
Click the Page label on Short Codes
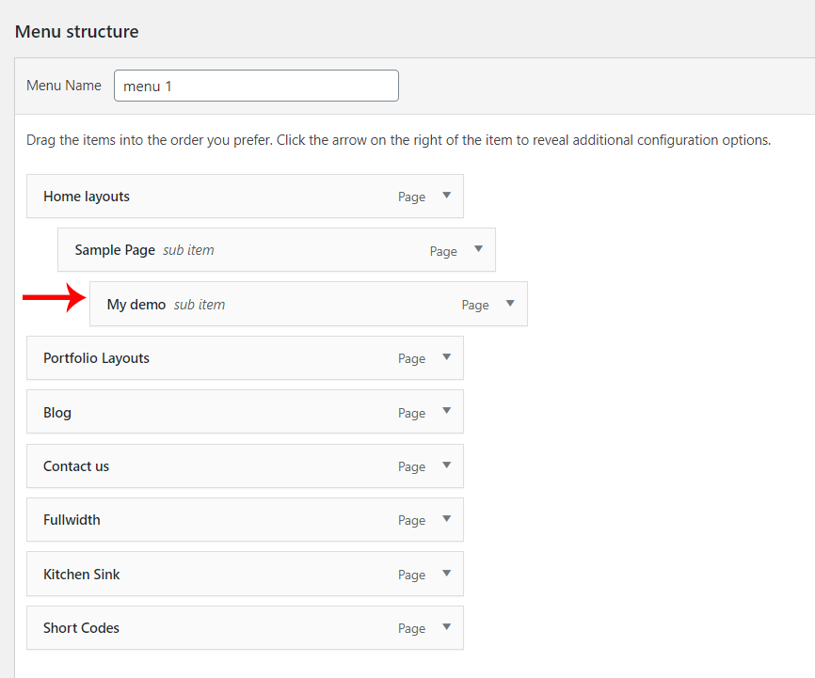click(411, 629)
